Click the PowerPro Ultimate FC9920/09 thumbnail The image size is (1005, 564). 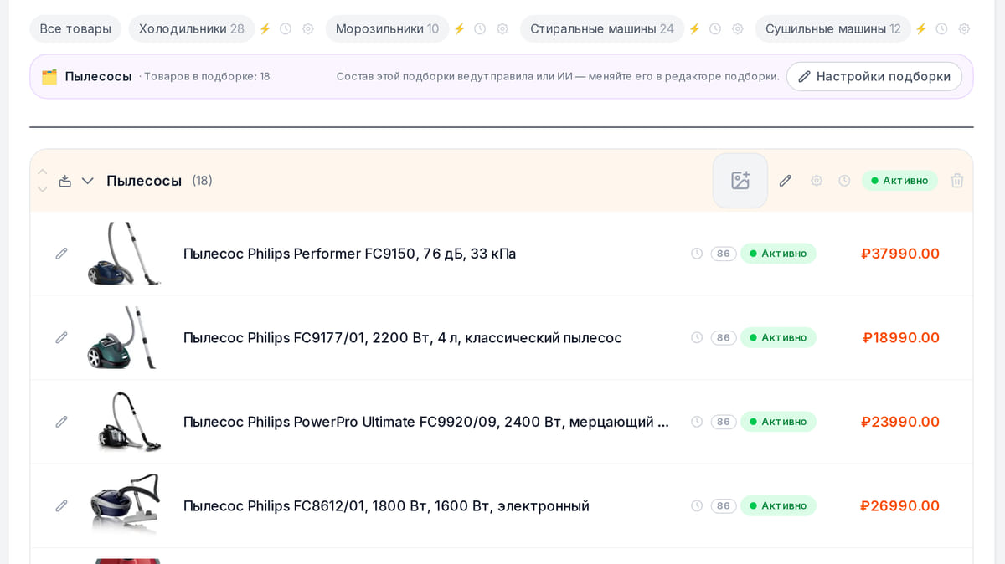pos(125,422)
